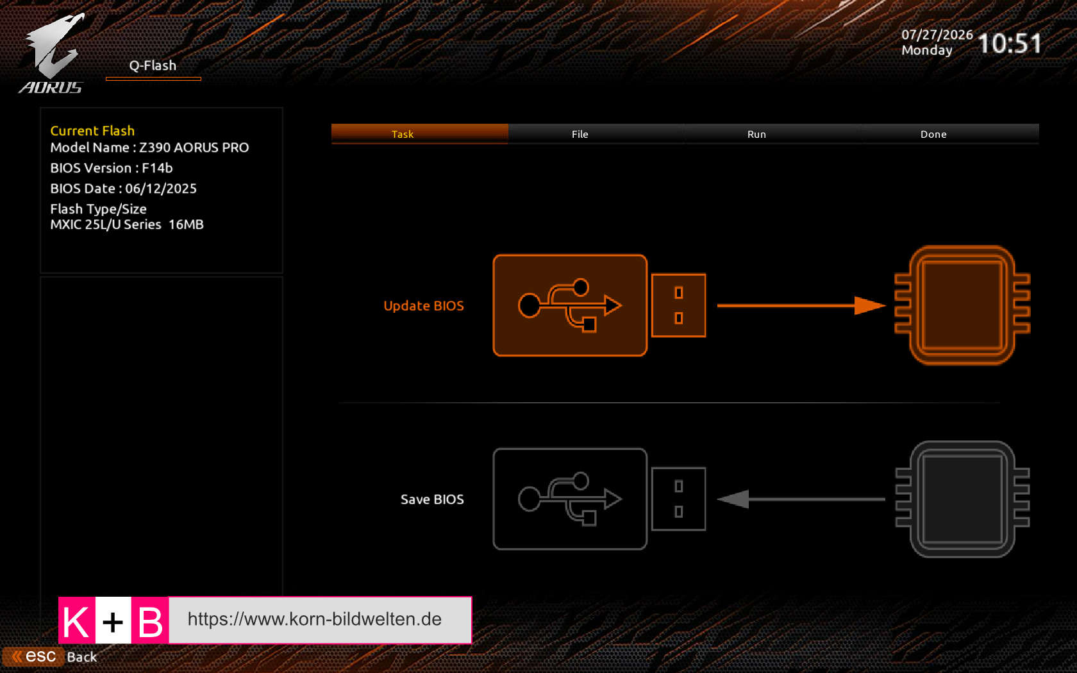Screen dimensions: 1077x673
Task: Click the Update BIOS USB drive icon
Action: pos(599,305)
